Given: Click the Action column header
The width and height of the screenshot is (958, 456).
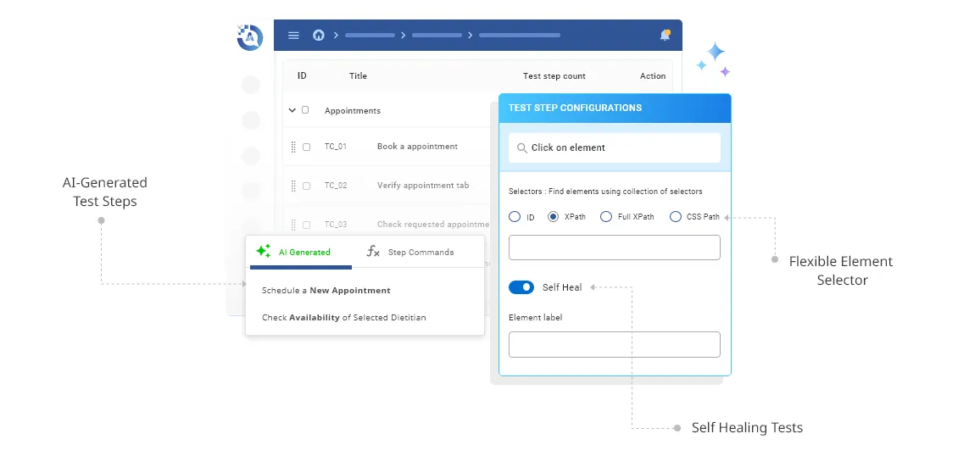Looking at the screenshot, I should 653,76.
